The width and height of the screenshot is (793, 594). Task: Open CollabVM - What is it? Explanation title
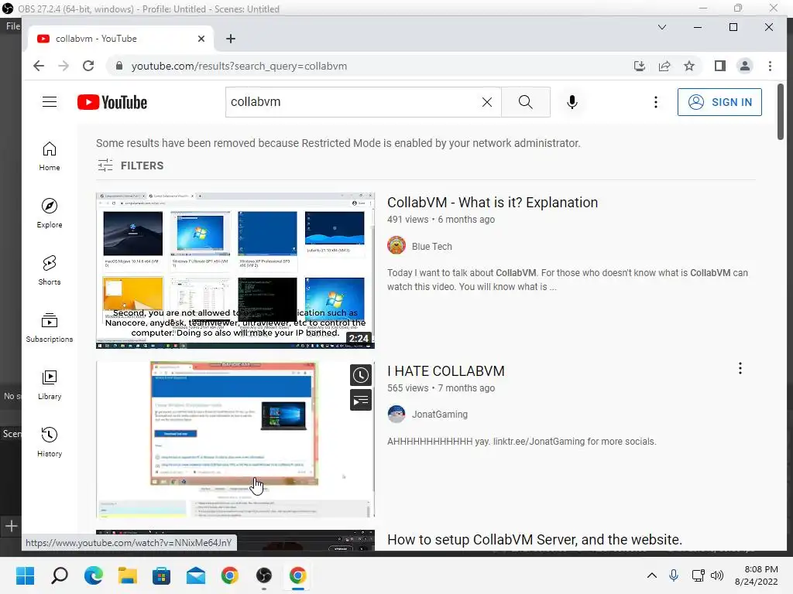493,203
